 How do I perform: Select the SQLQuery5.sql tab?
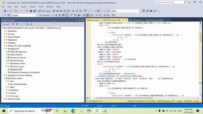103,20
